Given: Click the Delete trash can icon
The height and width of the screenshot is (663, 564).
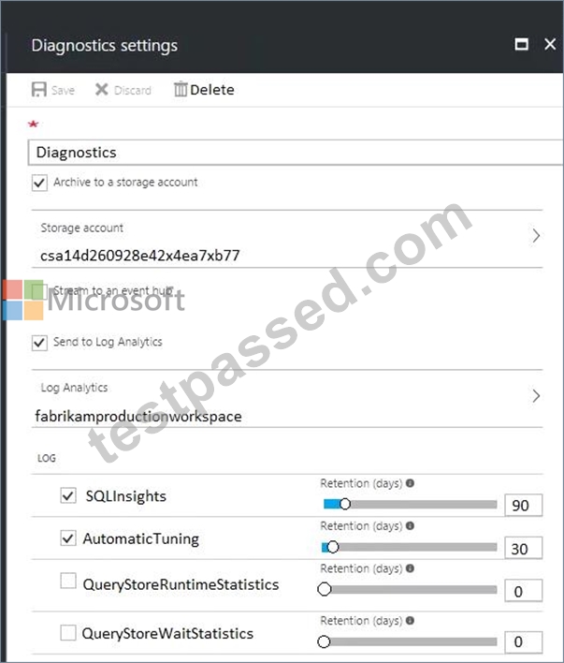Looking at the screenshot, I should point(181,89).
